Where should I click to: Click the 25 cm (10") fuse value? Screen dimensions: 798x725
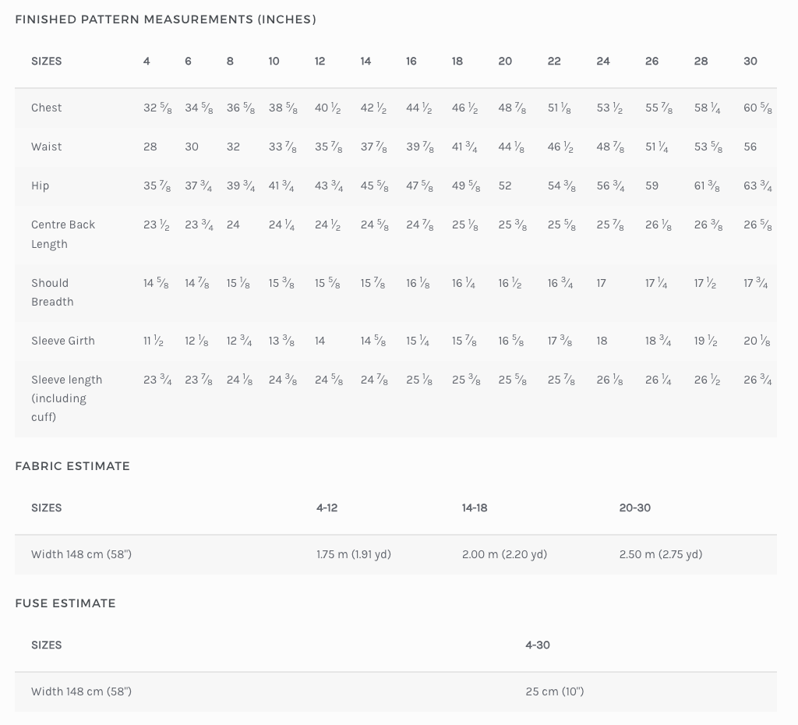[x=555, y=691]
